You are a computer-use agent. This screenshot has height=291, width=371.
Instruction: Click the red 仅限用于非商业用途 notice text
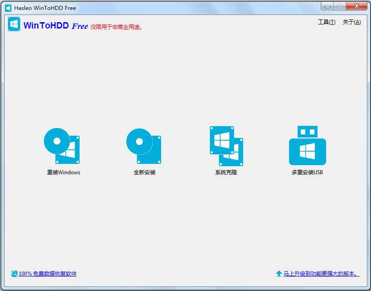pos(116,27)
